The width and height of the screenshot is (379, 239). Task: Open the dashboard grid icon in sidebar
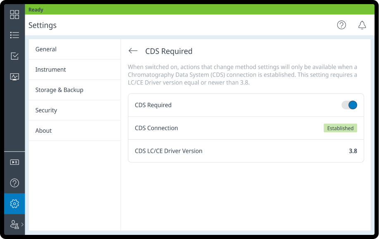[14, 15]
